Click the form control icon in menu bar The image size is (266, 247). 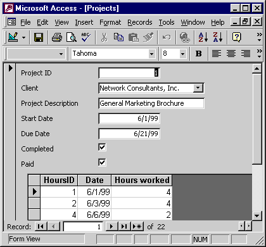point(11,22)
